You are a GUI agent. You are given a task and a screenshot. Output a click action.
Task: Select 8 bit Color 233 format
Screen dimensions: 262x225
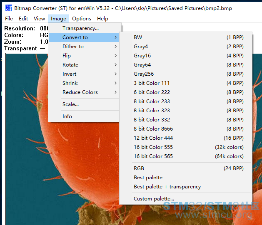click(186, 101)
